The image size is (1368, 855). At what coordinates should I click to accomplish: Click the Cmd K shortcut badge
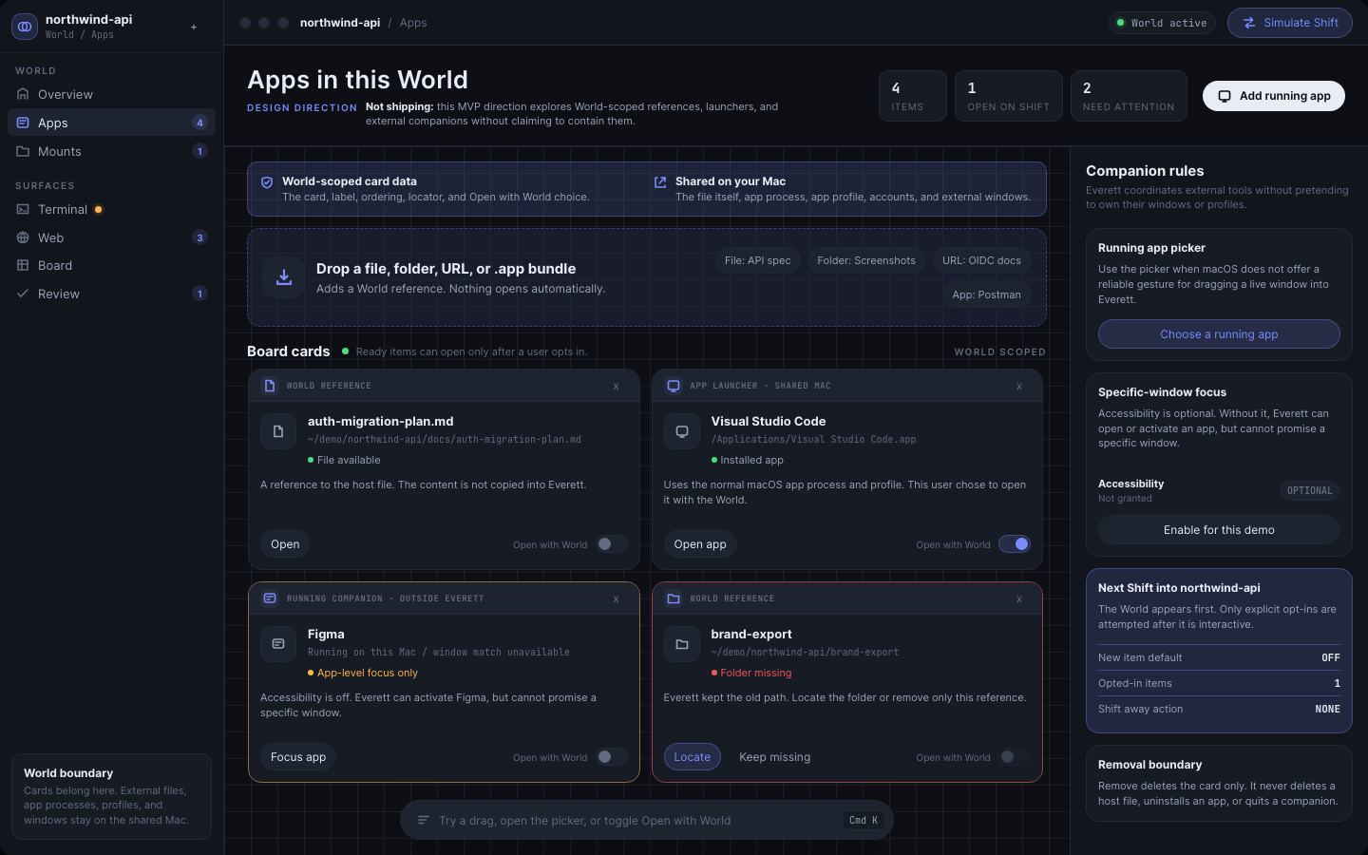[x=864, y=820]
